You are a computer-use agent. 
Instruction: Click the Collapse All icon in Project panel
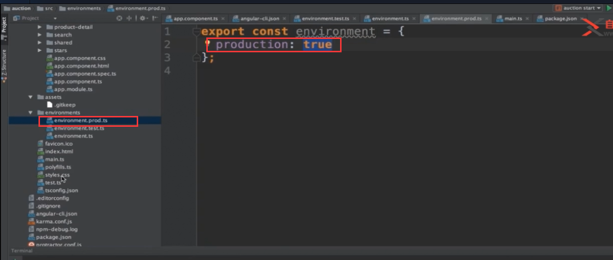tap(129, 18)
